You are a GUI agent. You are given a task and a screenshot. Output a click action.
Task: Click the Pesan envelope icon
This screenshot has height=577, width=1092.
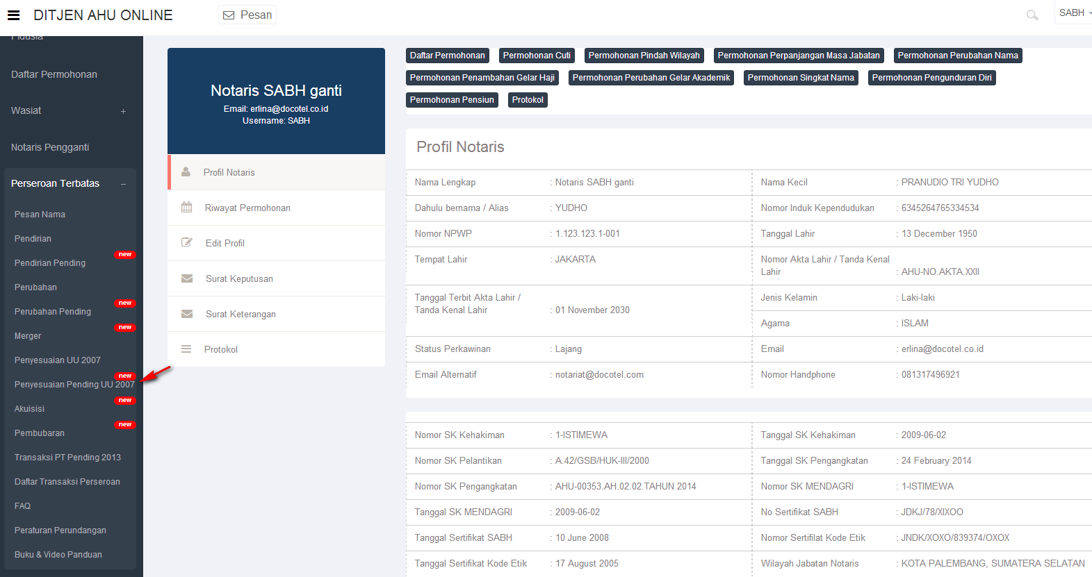229,15
